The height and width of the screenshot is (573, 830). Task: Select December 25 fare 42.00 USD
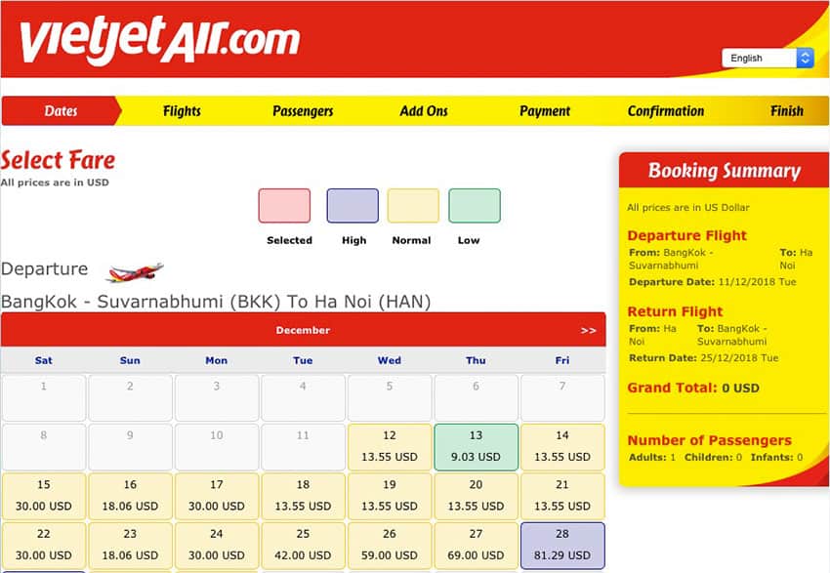click(x=303, y=545)
